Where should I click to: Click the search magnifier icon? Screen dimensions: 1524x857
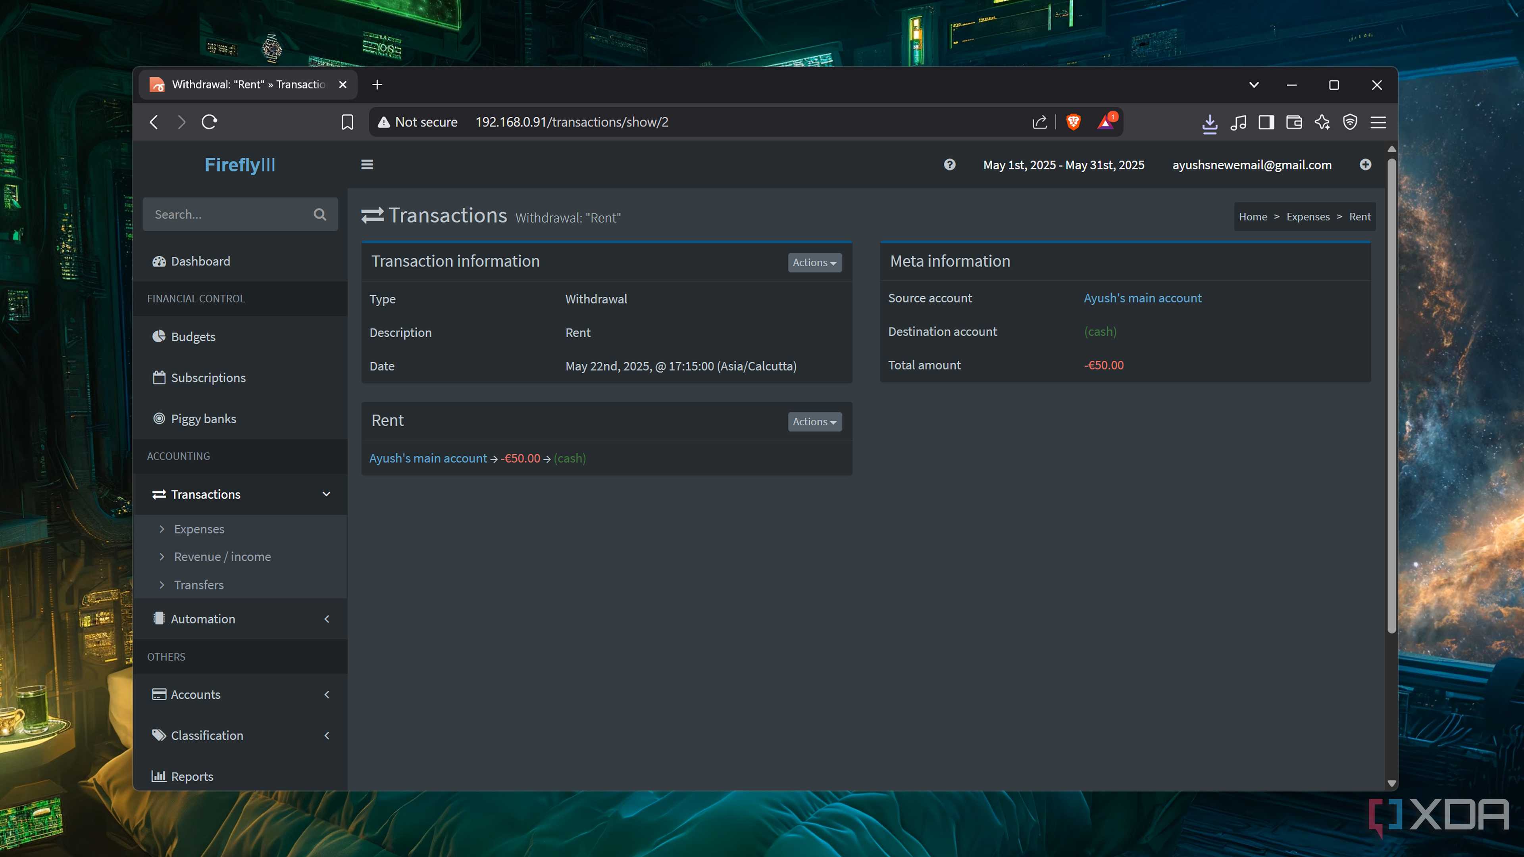click(320, 214)
